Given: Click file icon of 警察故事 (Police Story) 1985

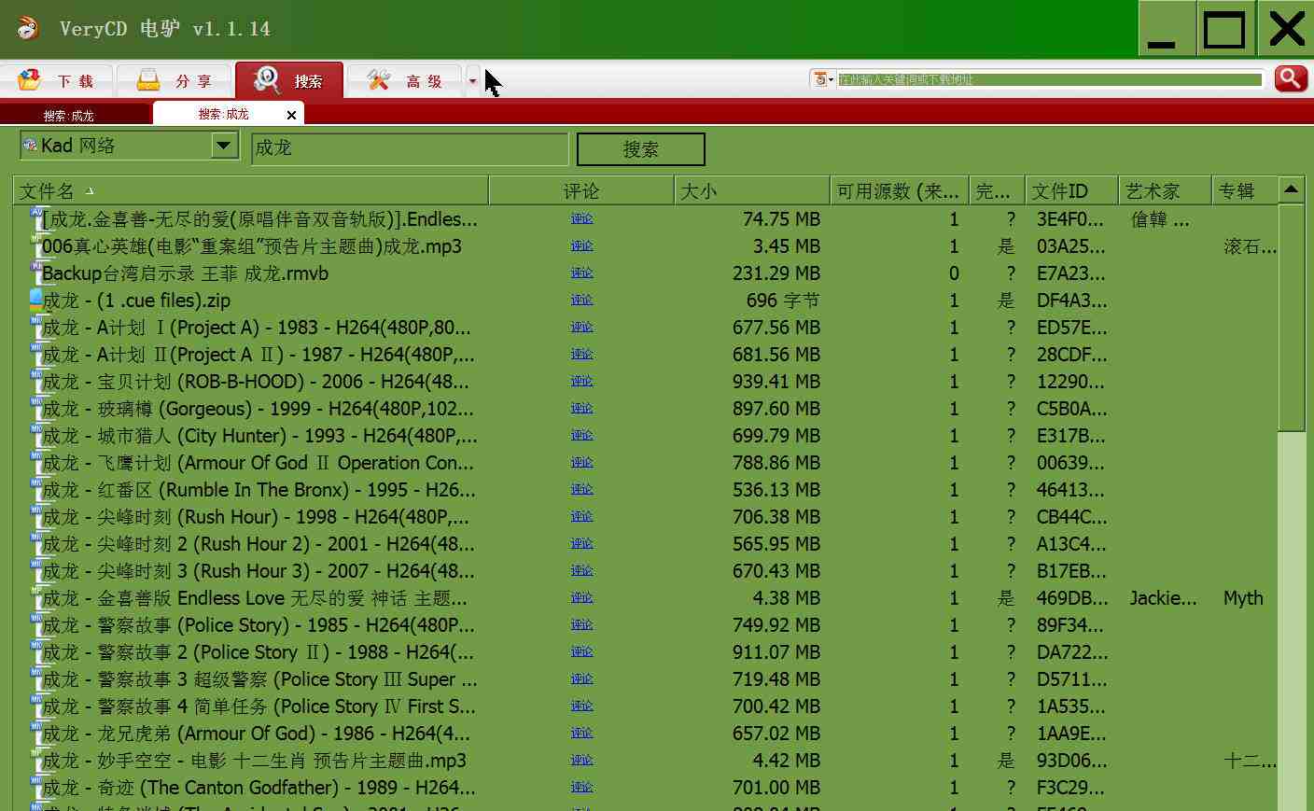Looking at the screenshot, I should point(36,623).
